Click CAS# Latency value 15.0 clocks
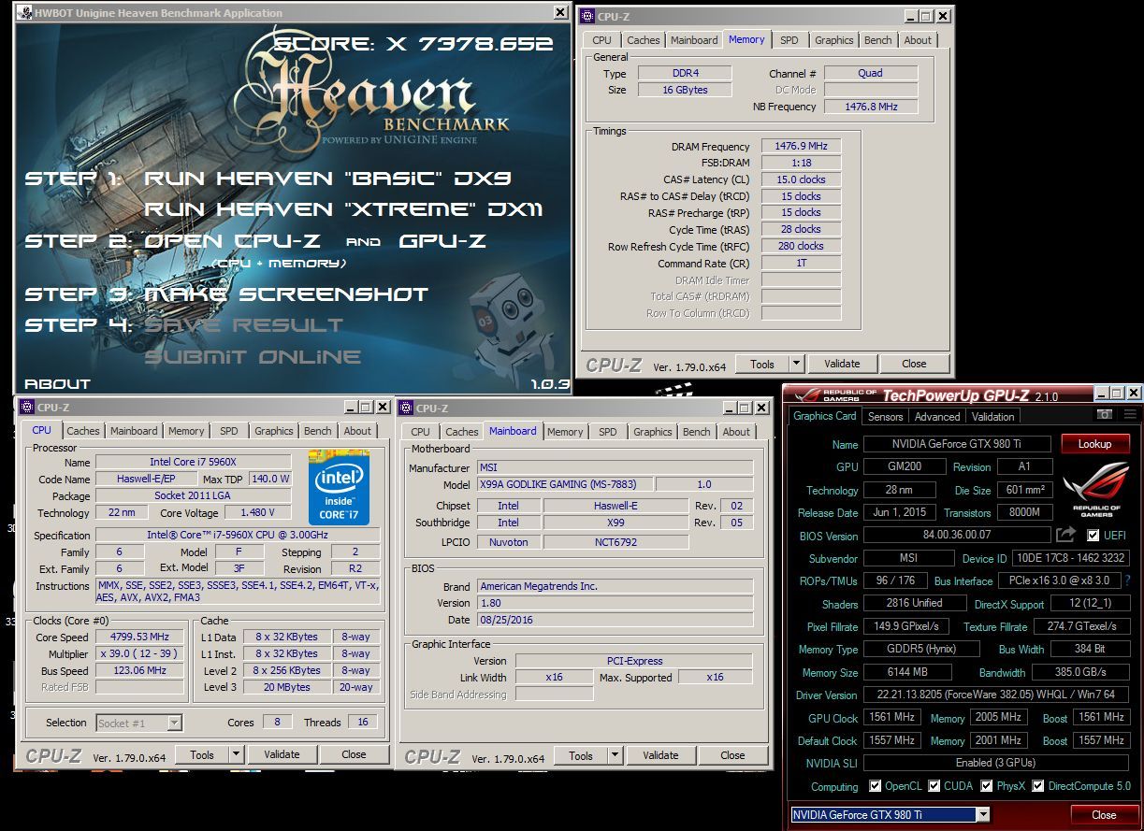 coord(802,179)
